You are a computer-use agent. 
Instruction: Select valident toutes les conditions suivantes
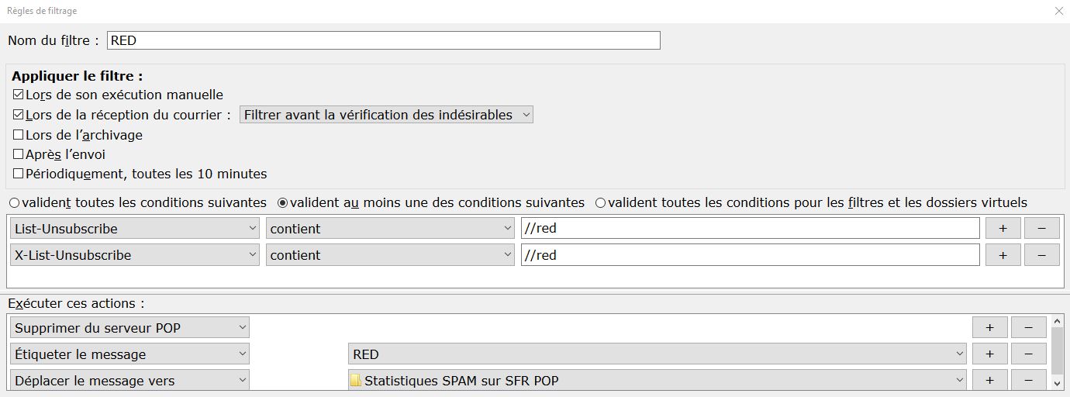coord(14,202)
